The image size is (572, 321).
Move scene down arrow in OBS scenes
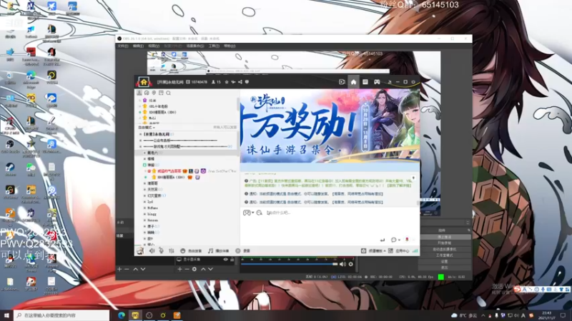pyautogui.click(x=143, y=270)
